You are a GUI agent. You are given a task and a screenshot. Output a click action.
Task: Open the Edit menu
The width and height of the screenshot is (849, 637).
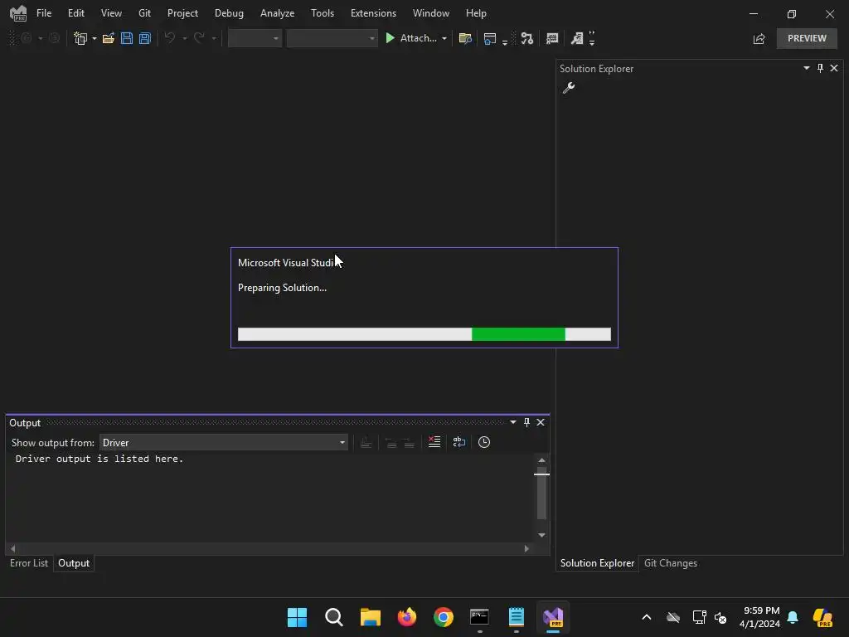pos(75,13)
